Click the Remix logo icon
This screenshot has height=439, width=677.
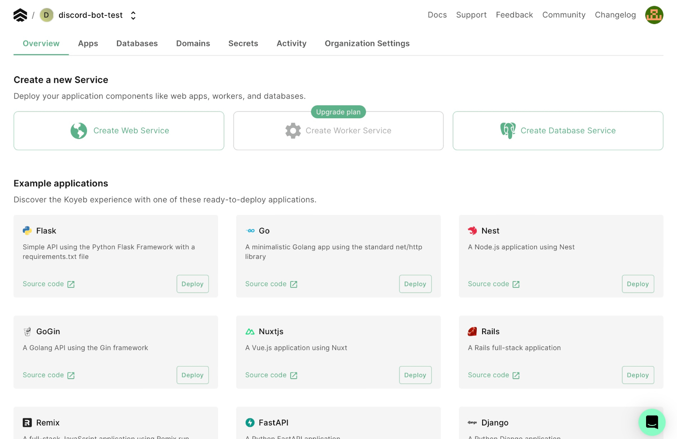(x=27, y=423)
